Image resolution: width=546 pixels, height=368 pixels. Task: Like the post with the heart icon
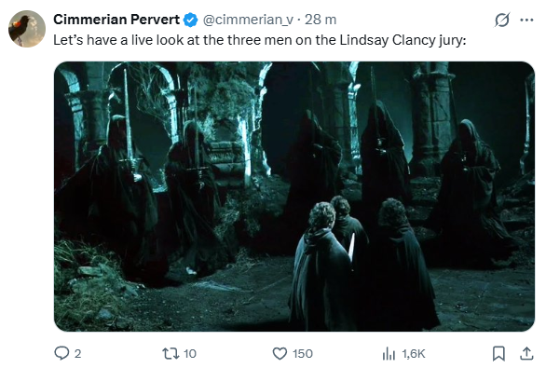coord(280,353)
